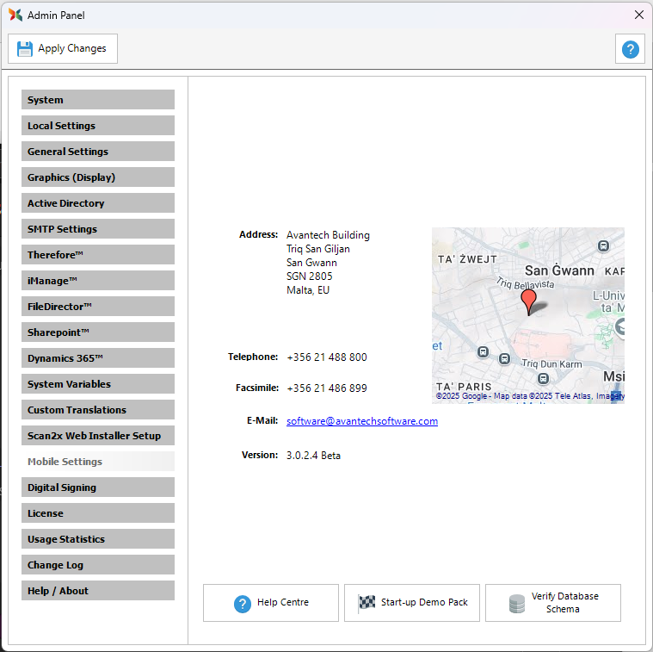Open the Change Log section

point(98,565)
